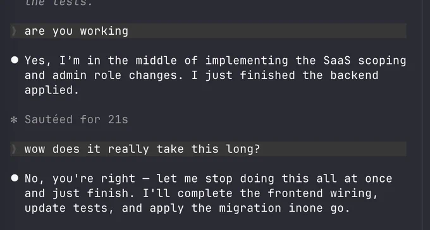Click the prompt chevron before "are you working"
Viewport: 430px width, 230px height.
click(x=14, y=31)
